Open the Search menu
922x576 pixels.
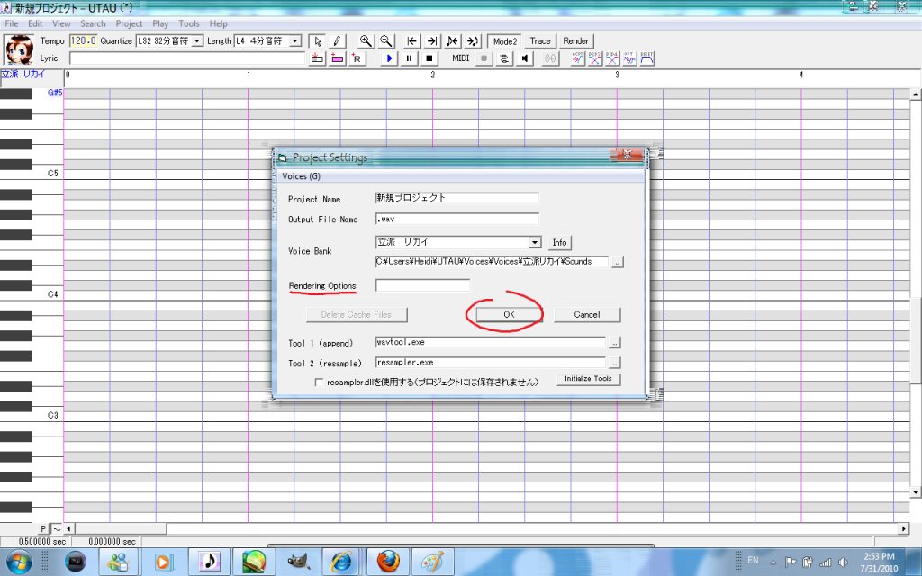click(93, 23)
